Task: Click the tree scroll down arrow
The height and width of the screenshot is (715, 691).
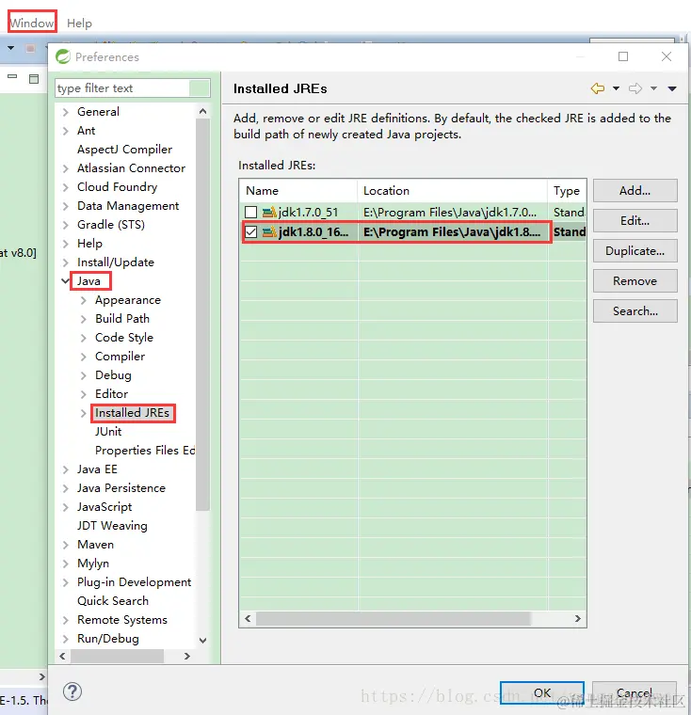Action: 202,641
